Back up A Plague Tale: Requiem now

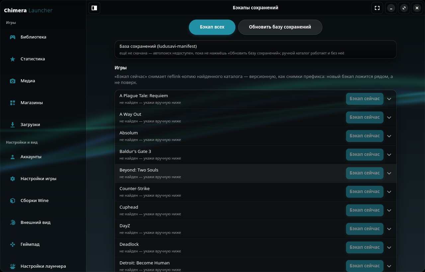[x=365, y=99]
